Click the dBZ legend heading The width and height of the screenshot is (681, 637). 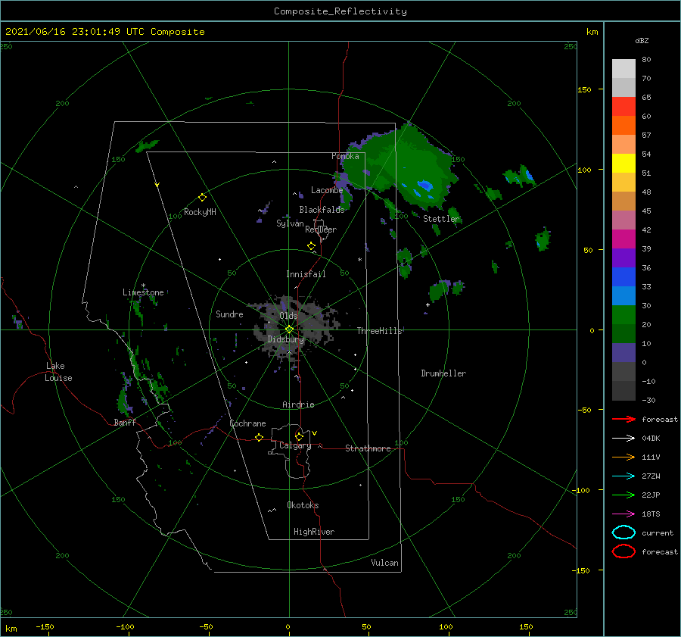pyautogui.click(x=642, y=40)
